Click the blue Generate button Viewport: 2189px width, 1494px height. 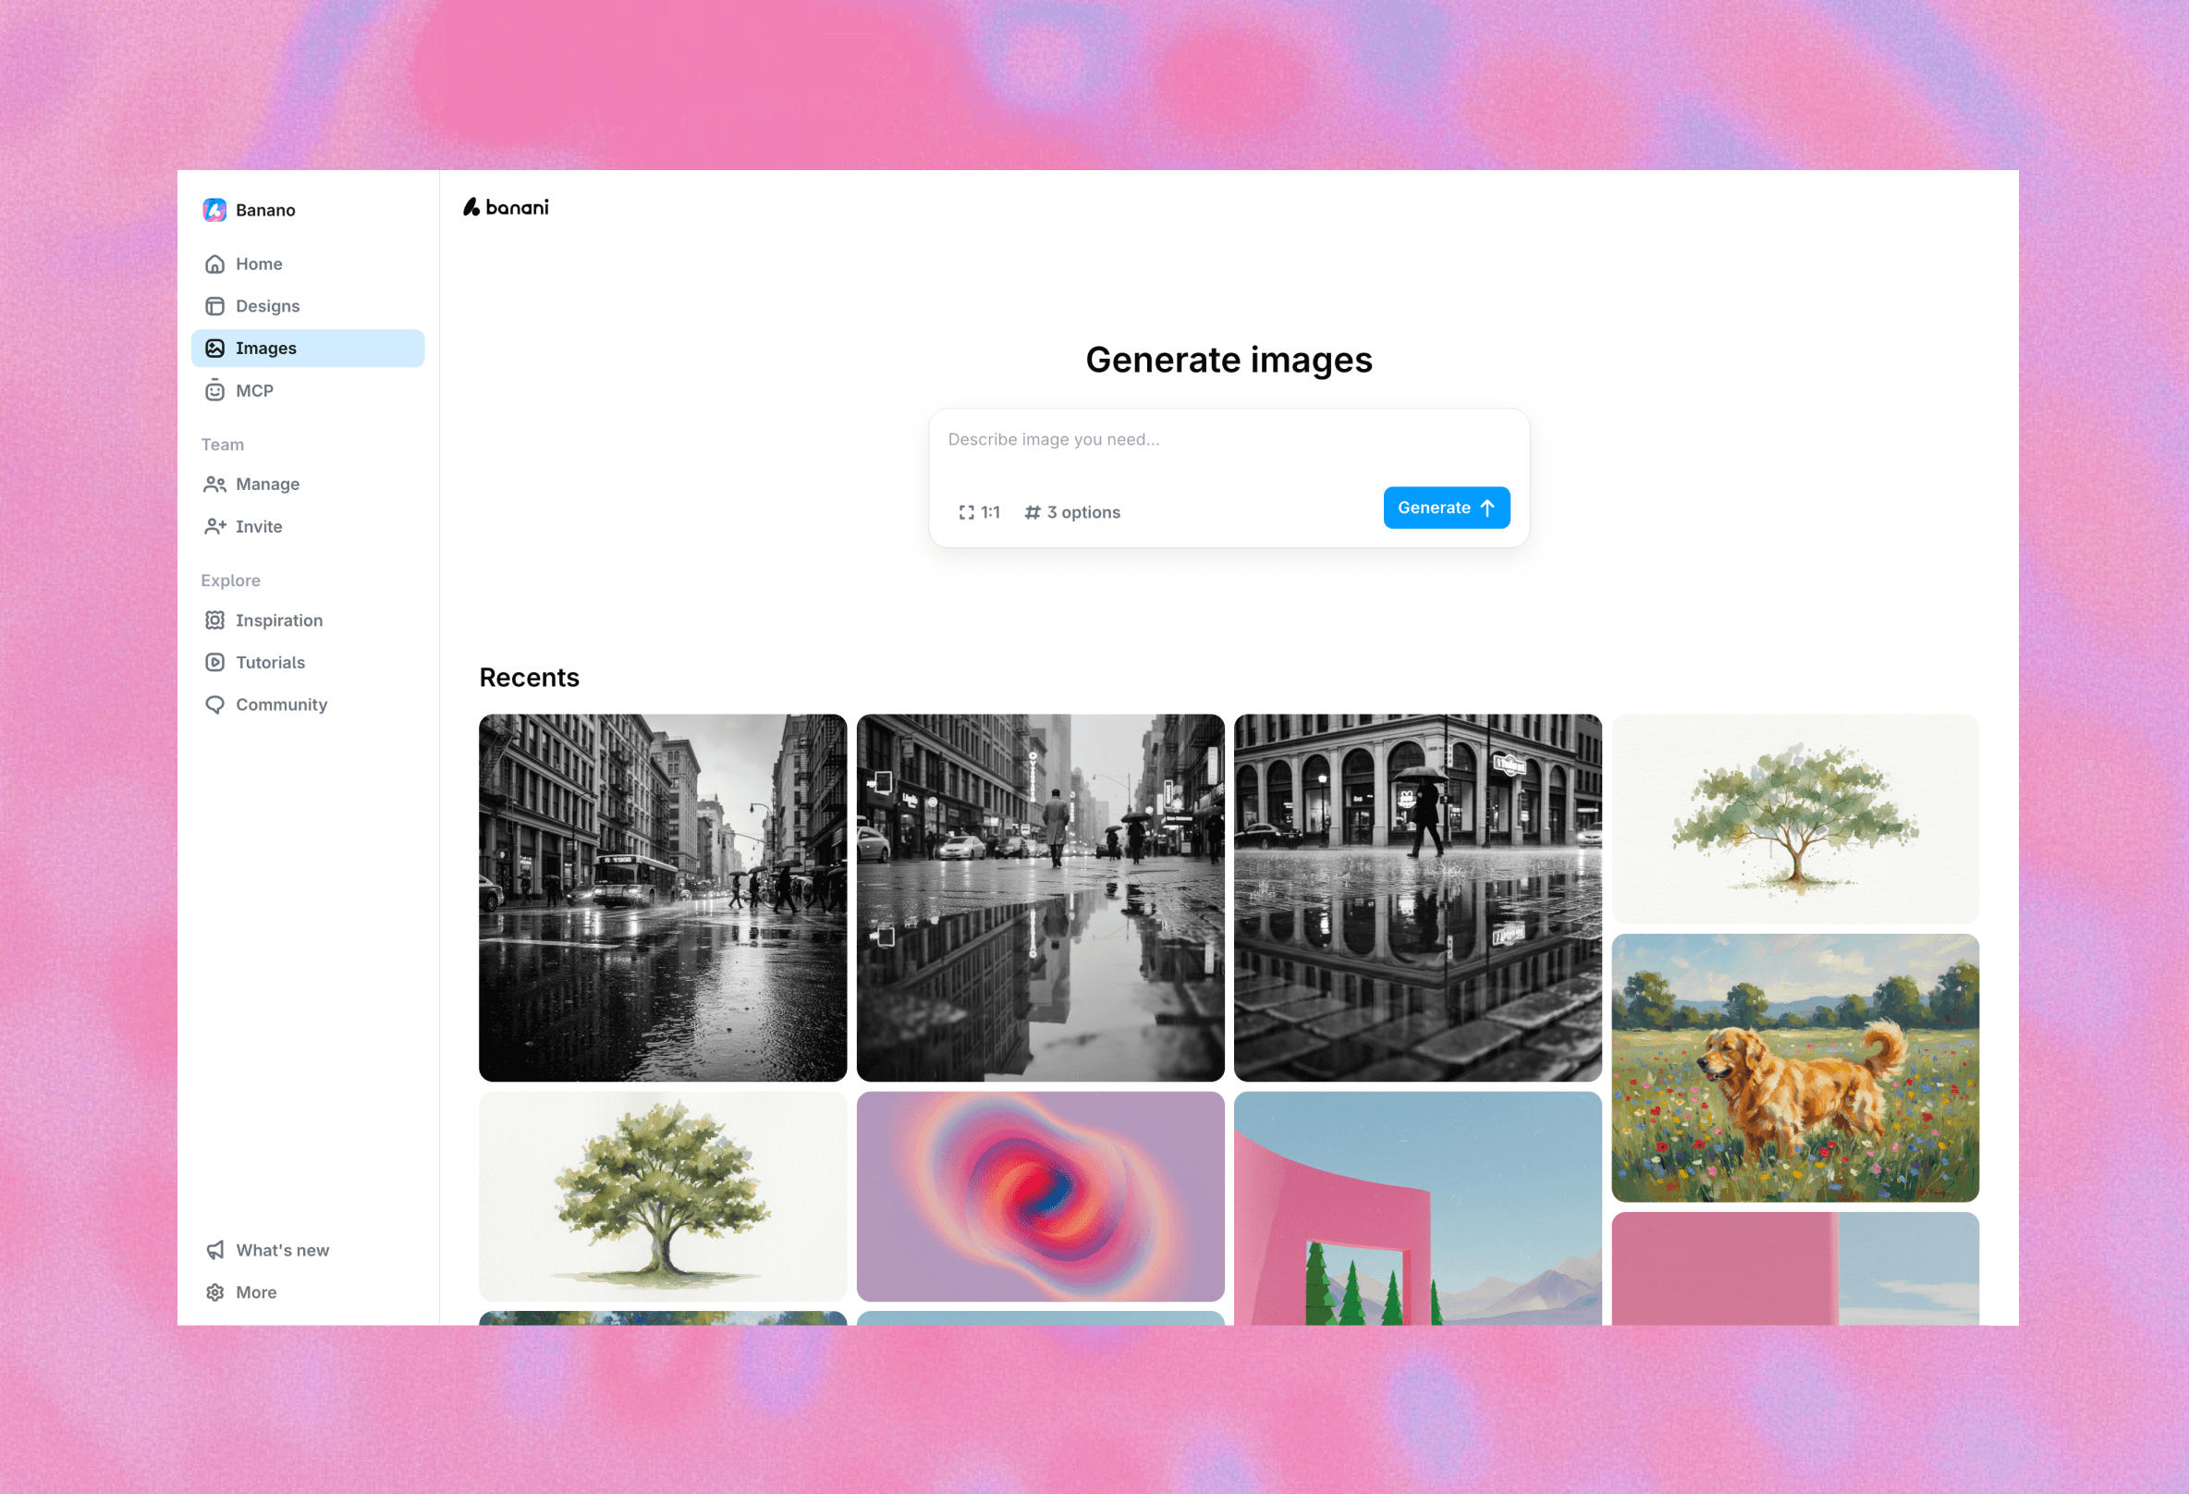tap(1446, 508)
